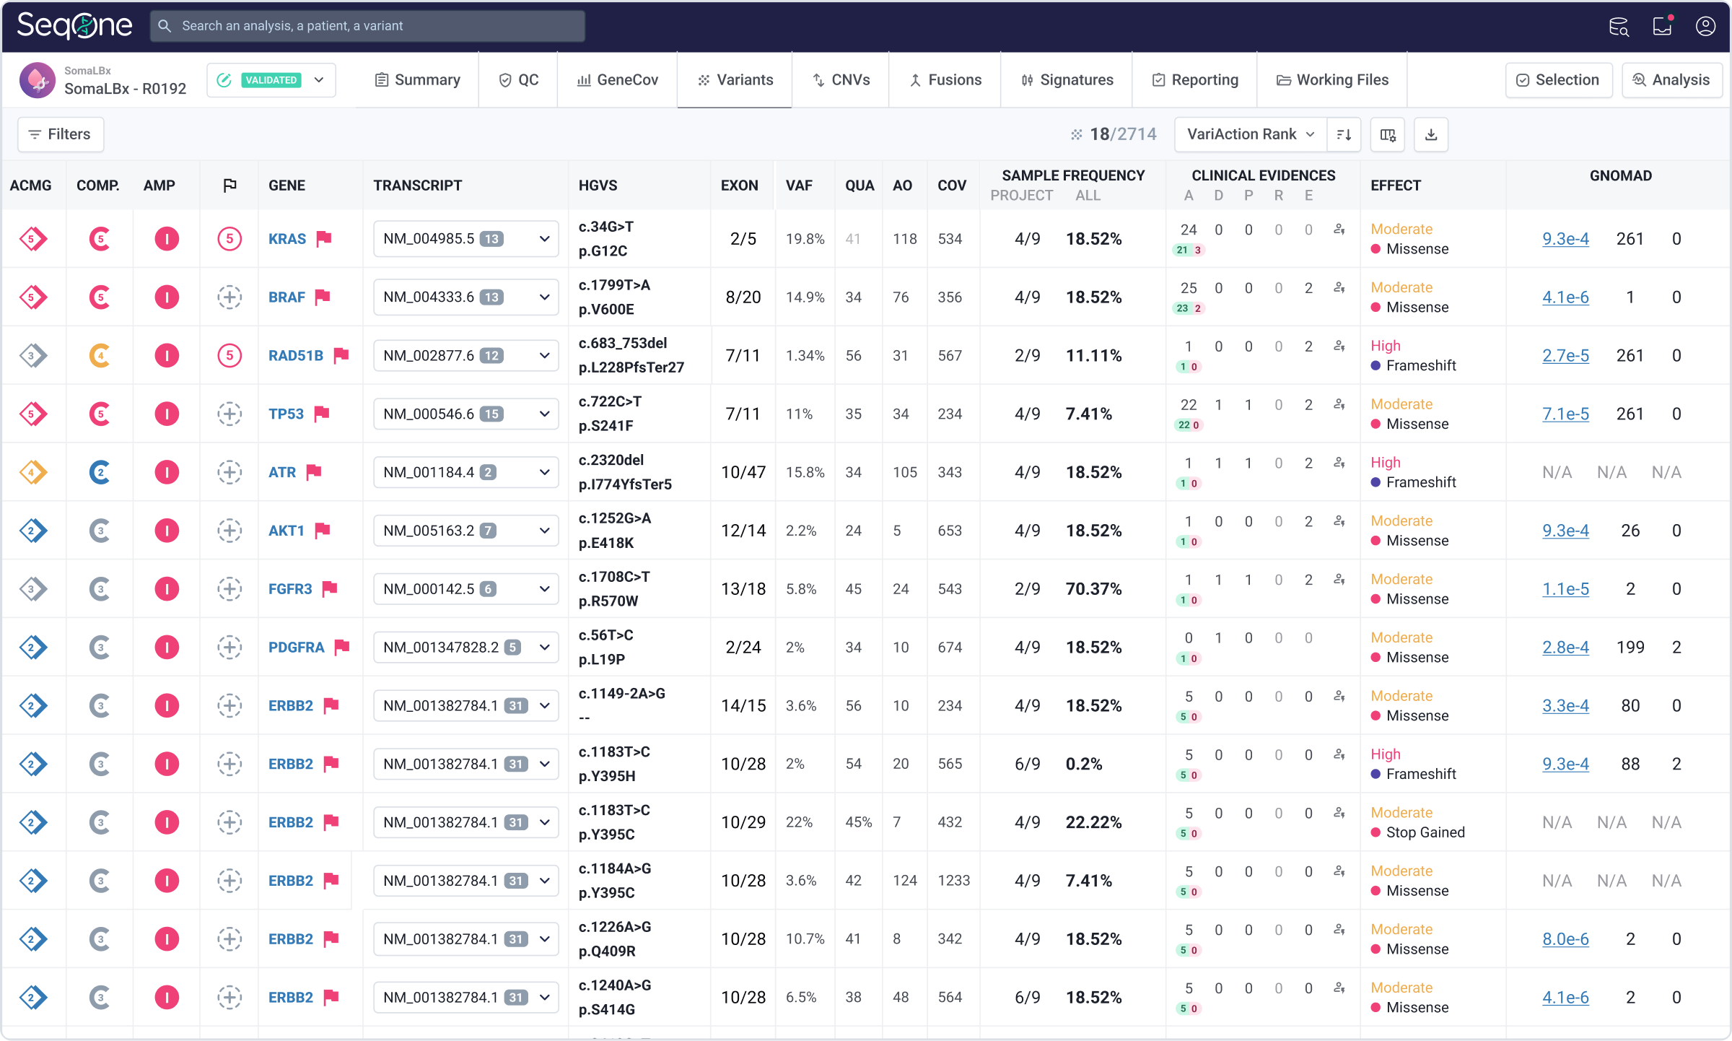Toggle the circled 5 flag in KRAS row
1732x1041 pixels.
tap(229, 238)
